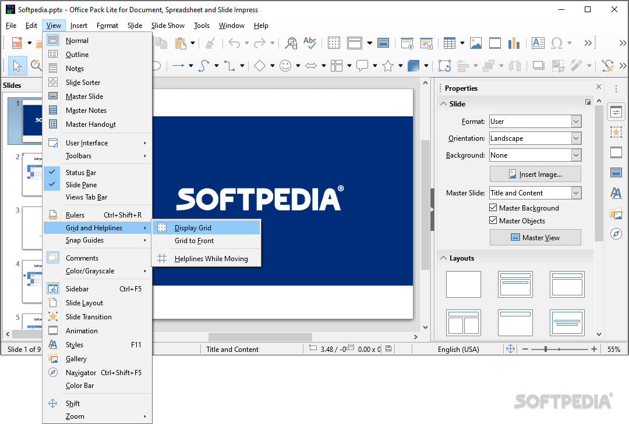Image resolution: width=629 pixels, height=424 pixels.
Task: Click the 55% zoom level value
Action: tap(614, 349)
